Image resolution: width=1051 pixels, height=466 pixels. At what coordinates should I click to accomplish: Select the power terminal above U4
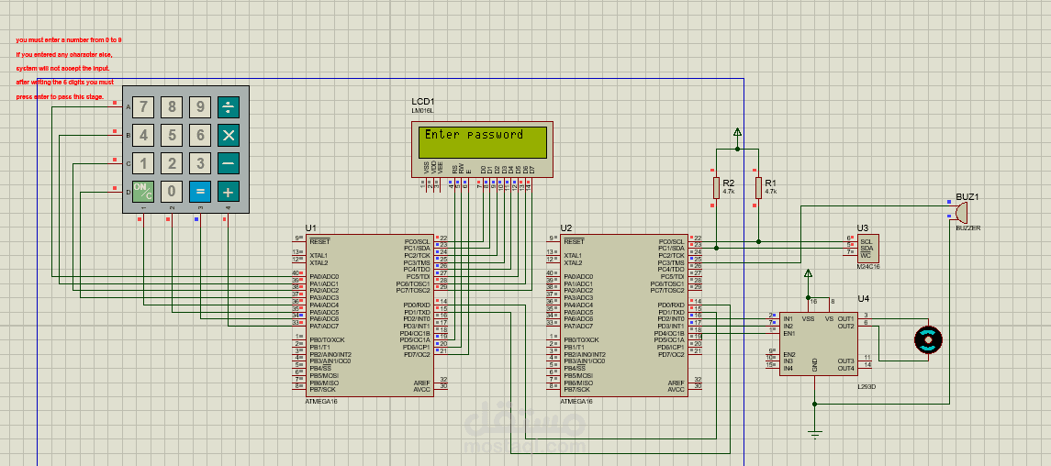[809, 273]
